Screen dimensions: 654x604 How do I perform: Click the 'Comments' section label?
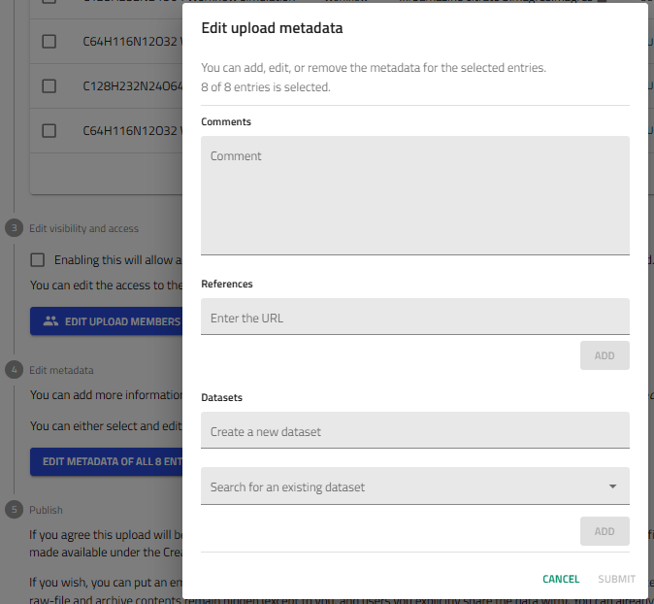point(226,121)
